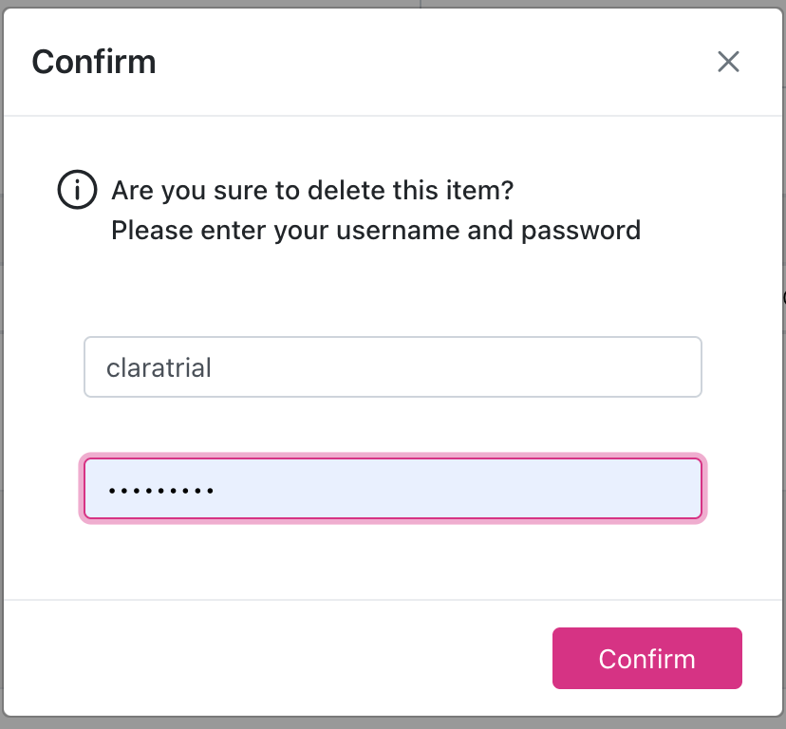Click the dimmed backdrop below the dialog
This screenshot has height=729, width=786.
[392, 723]
